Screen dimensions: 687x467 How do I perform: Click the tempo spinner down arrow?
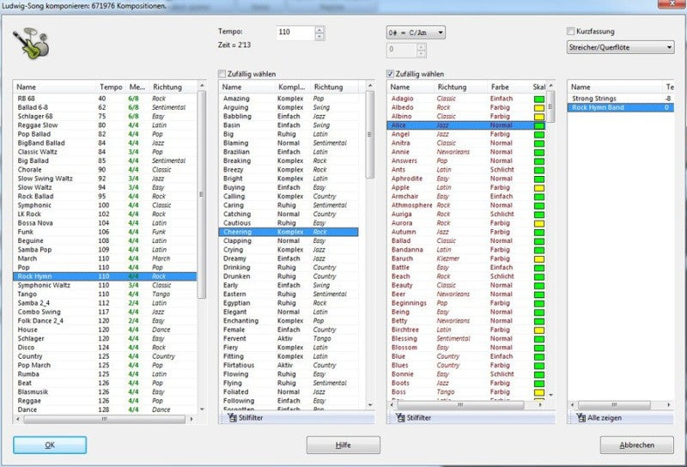click(319, 36)
